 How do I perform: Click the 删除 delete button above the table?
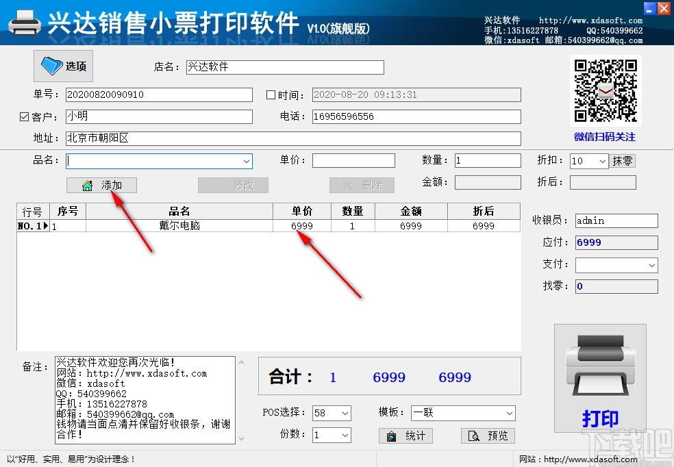pos(362,185)
